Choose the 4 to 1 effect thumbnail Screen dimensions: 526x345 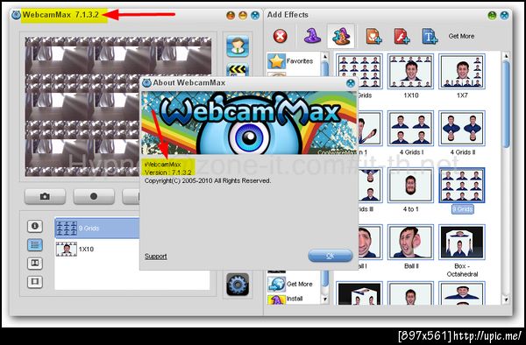pos(410,186)
